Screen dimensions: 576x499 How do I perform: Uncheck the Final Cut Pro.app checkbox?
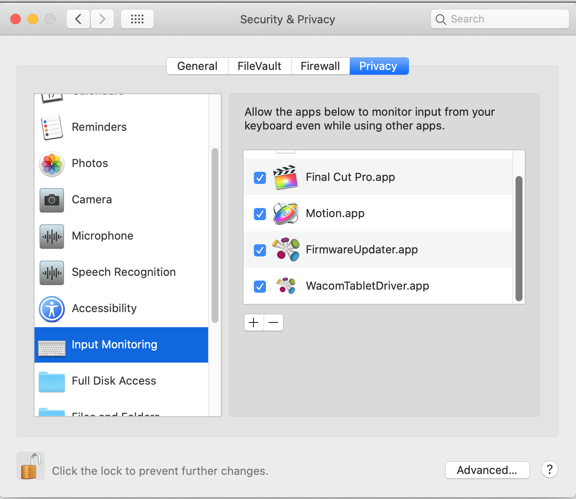coord(260,177)
